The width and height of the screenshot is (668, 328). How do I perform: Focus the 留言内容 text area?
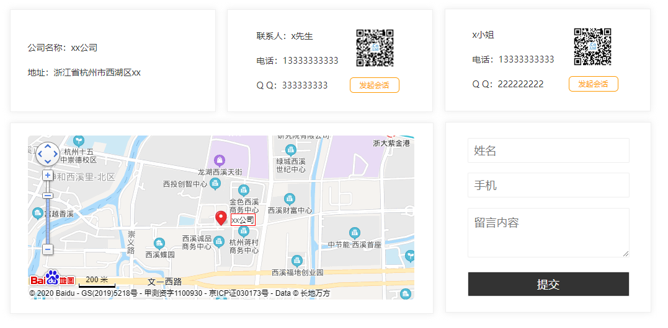pos(548,233)
